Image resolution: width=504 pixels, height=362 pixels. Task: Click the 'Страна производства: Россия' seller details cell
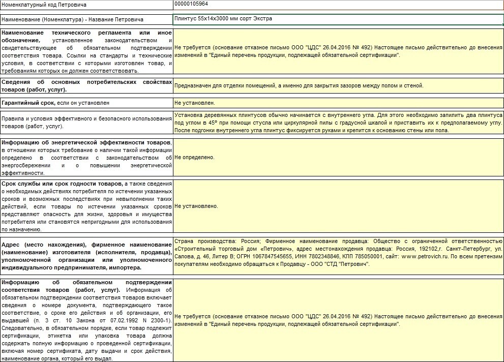coord(338,255)
